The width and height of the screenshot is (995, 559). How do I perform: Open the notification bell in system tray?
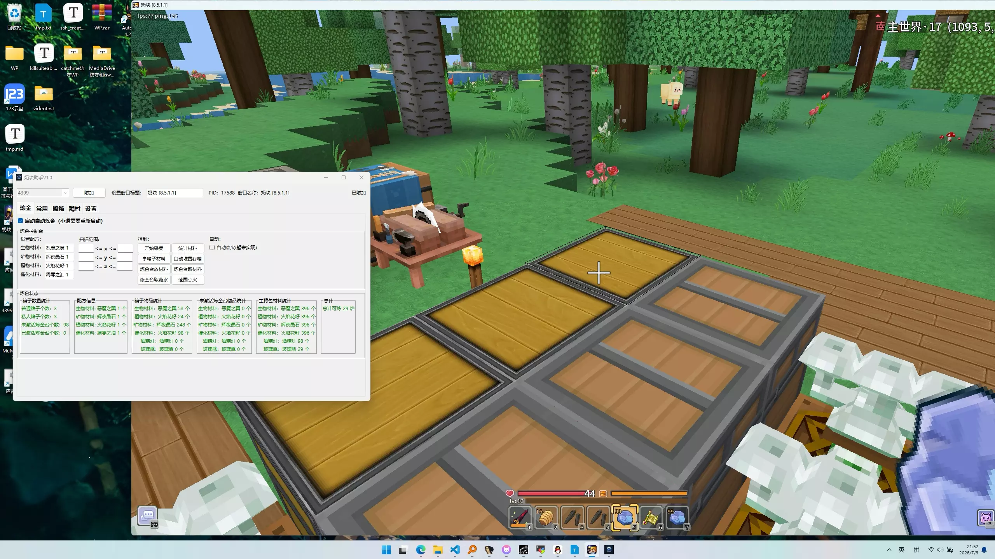click(984, 550)
